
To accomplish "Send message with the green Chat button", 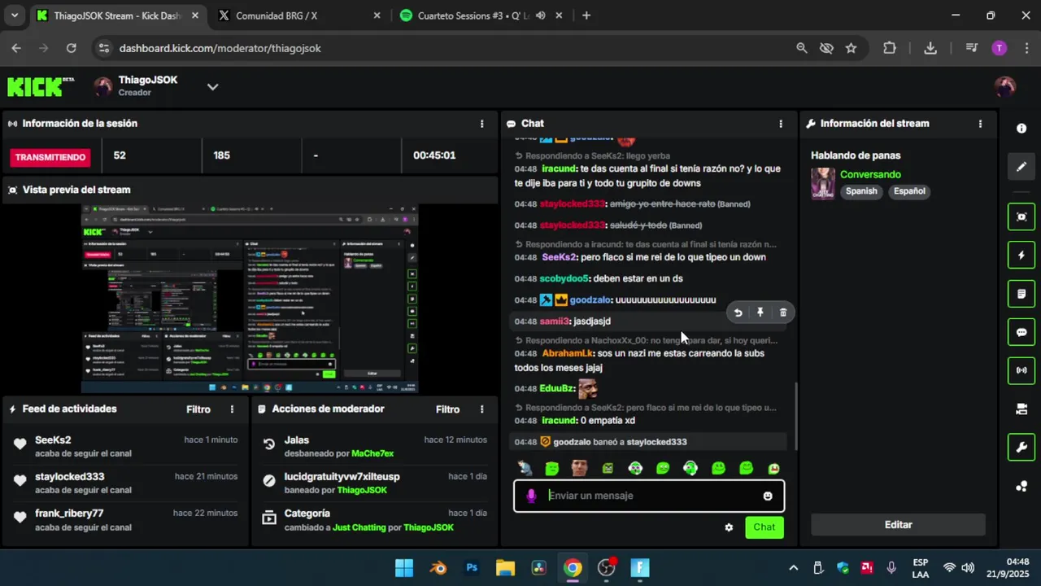I will pos(764,527).
